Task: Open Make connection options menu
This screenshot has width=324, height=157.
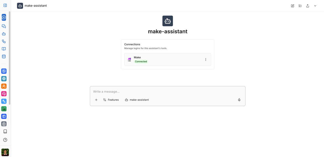Action: pyautogui.click(x=206, y=59)
